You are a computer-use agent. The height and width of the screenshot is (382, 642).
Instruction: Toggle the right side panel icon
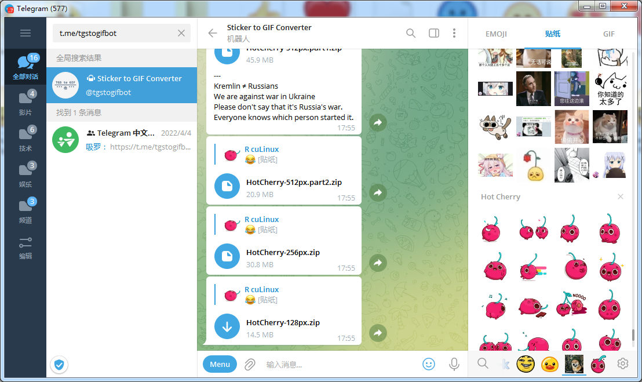click(x=434, y=33)
